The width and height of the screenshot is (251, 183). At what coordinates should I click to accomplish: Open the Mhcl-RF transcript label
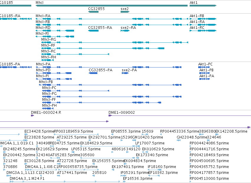(x=48, y=45)
